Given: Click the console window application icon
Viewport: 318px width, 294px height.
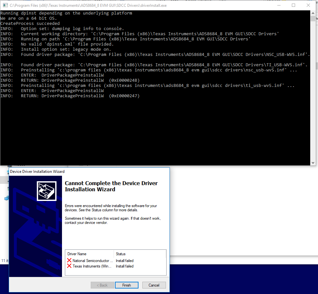Looking at the screenshot, I should click(x=5, y=5).
